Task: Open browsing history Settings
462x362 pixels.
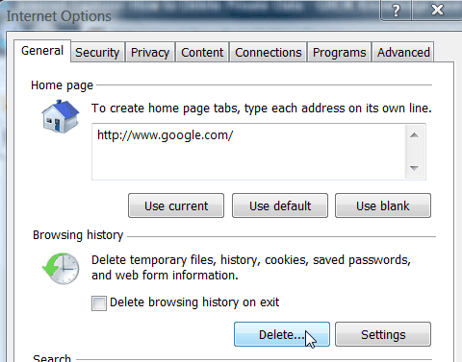Action: click(383, 334)
